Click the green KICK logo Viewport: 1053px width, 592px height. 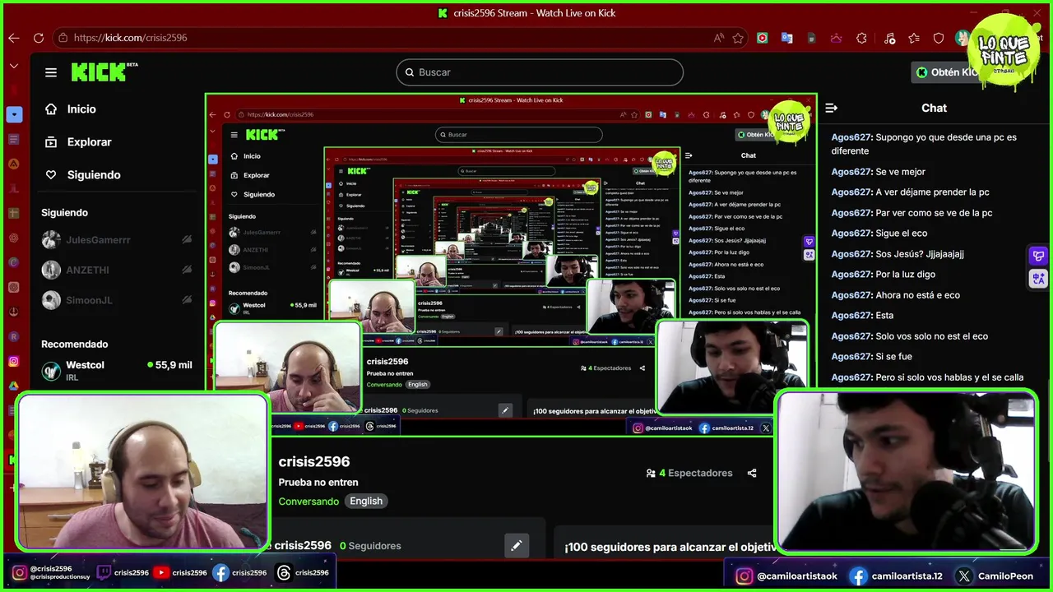click(100, 72)
